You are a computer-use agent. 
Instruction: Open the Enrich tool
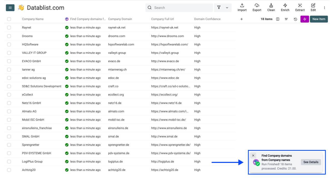(x=285, y=7)
